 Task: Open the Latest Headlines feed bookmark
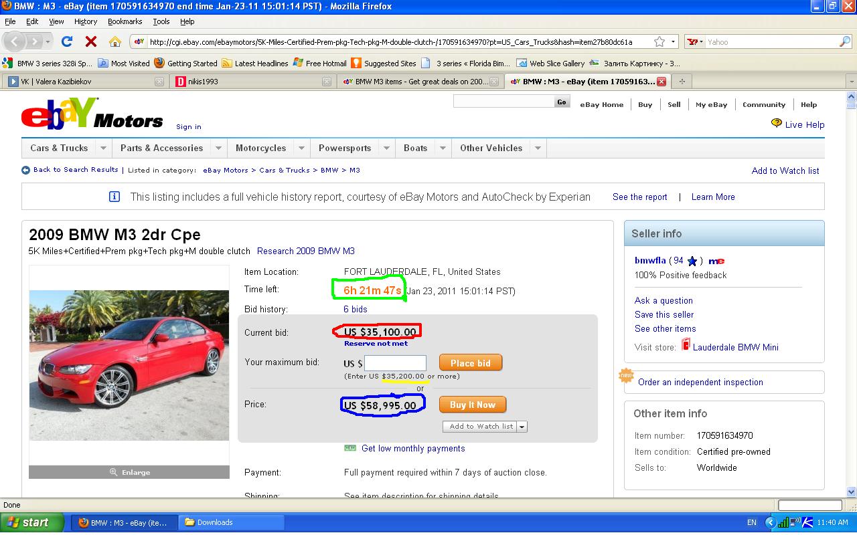(x=255, y=64)
